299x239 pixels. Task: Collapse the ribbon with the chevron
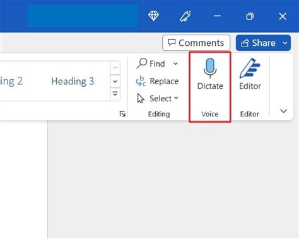pos(283,111)
